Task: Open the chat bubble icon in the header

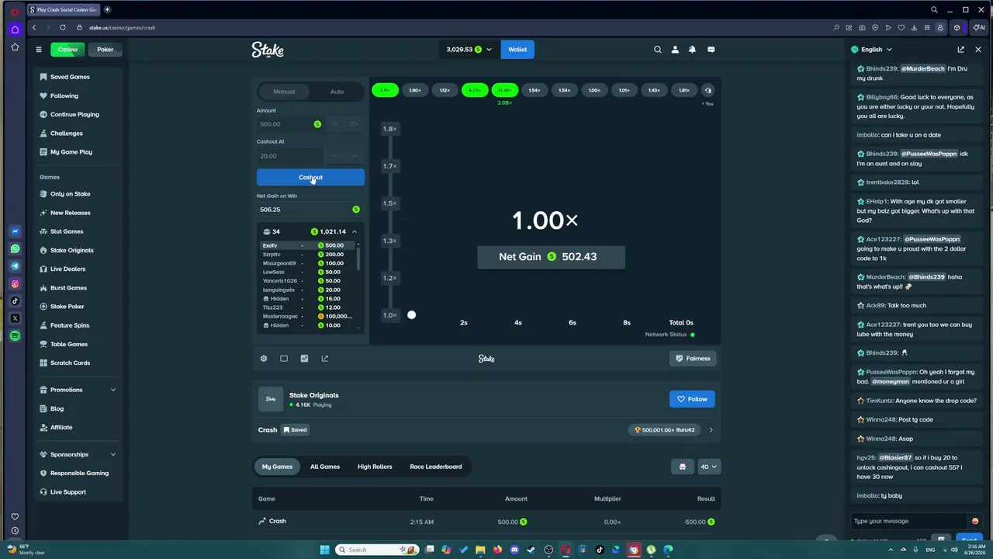Action: pos(711,50)
